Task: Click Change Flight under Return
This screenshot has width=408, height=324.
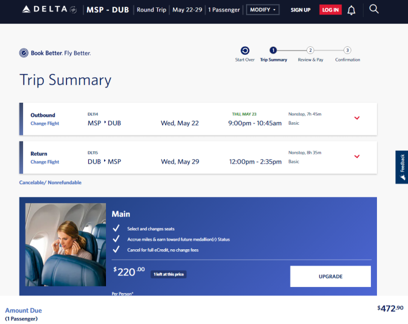Action: tap(44, 162)
